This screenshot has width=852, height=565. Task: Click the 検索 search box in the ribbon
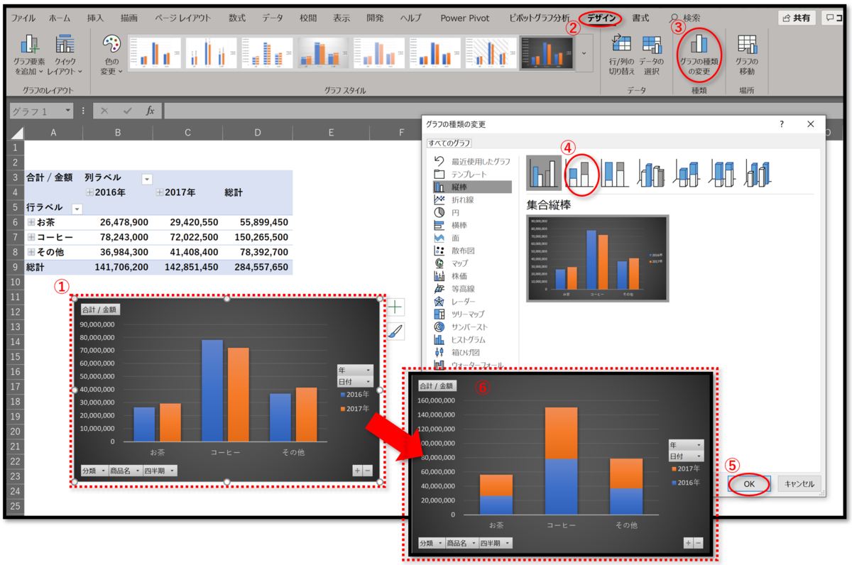[x=686, y=18]
